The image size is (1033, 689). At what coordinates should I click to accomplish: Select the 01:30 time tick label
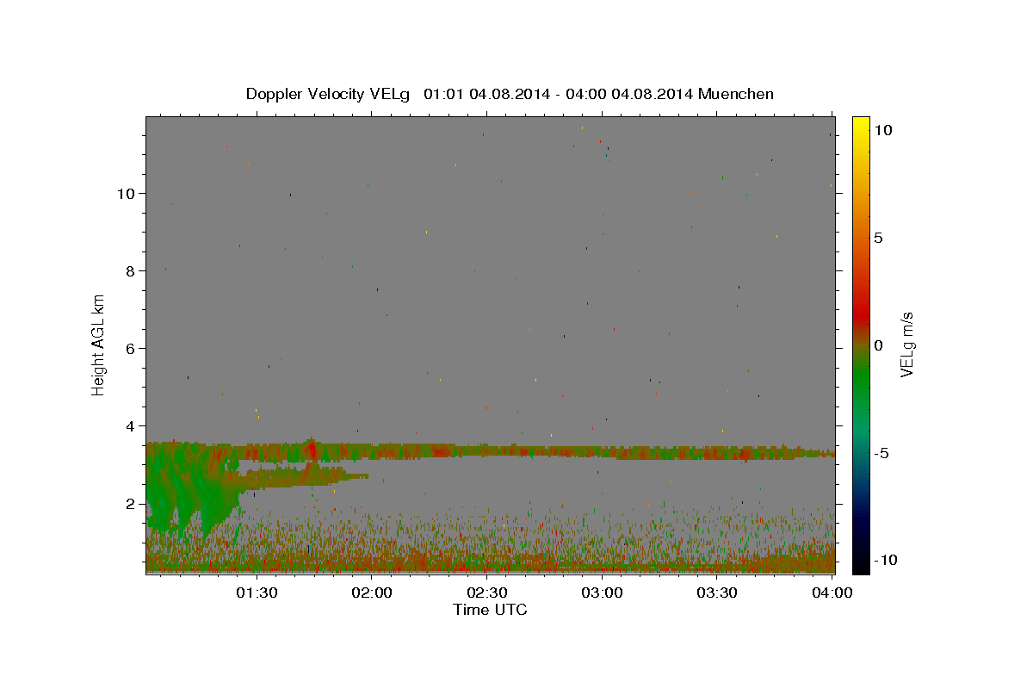click(x=257, y=593)
